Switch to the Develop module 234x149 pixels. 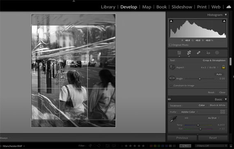(x=128, y=7)
